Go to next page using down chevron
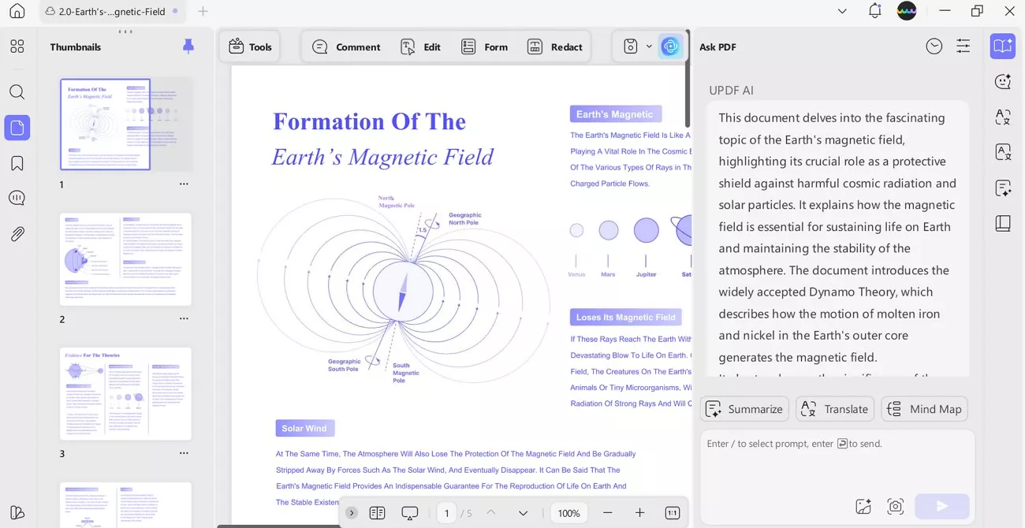The height and width of the screenshot is (528, 1025). coord(523,512)
